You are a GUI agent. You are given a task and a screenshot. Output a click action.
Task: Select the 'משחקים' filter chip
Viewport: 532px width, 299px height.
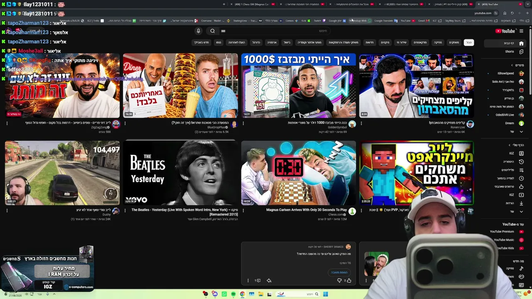(454, 42)
